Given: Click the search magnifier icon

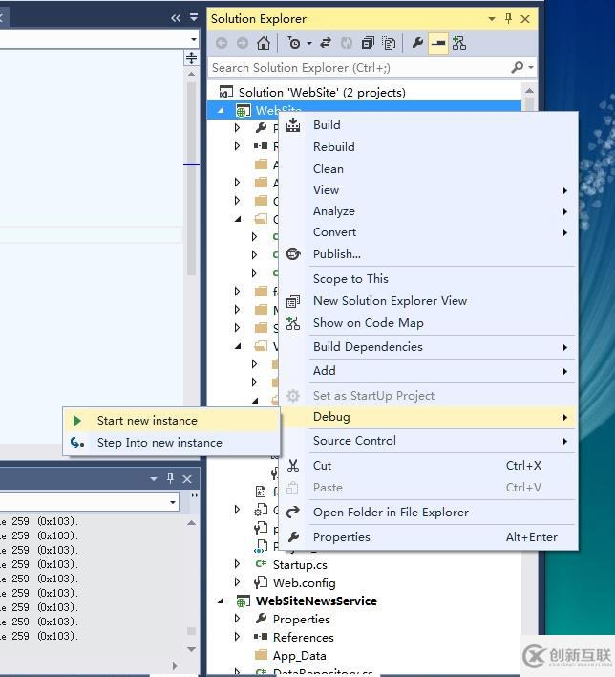Looking at the screenshot, I should [x=518, y=67].
